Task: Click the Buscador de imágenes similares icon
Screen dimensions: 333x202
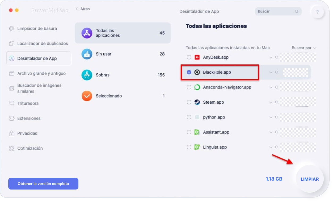Action: pos(11,88)
